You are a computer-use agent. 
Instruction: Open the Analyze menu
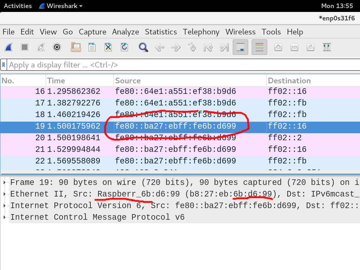pyautogui.click(x=126, y=32)
